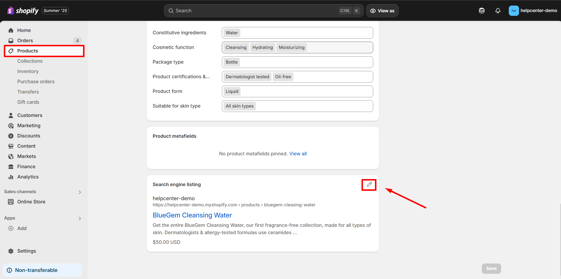The image size is (561, 279).
Task: Open the Sidekick assistant icon in top bar
Action: point(481,11)
